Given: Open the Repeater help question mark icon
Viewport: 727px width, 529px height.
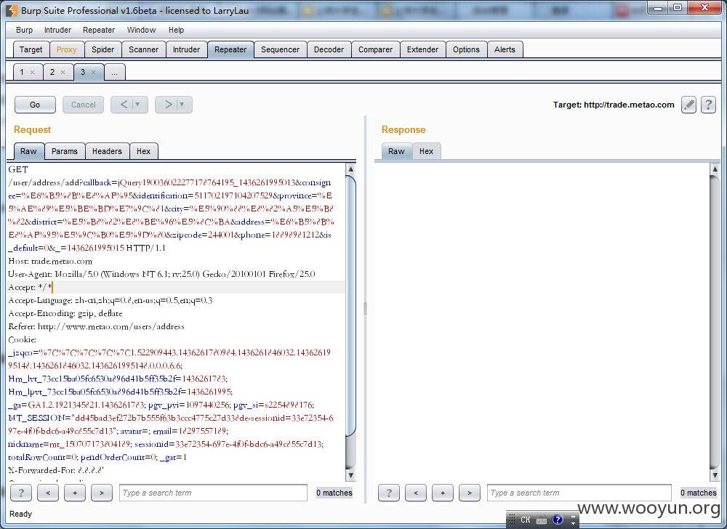Looking at the screenshot, I should pyautogui.click(x=708, y=105).
